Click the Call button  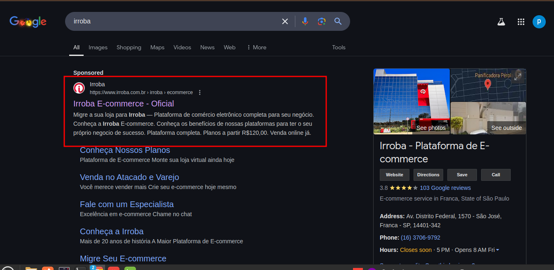tap(496, 175)
